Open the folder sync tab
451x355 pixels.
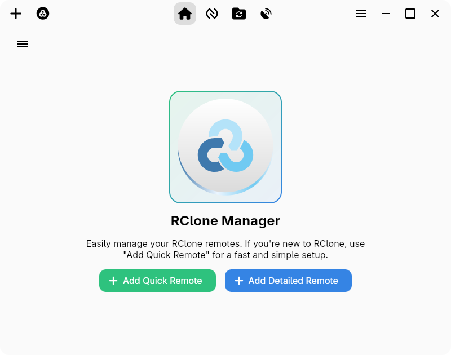[x=239, y=14]
